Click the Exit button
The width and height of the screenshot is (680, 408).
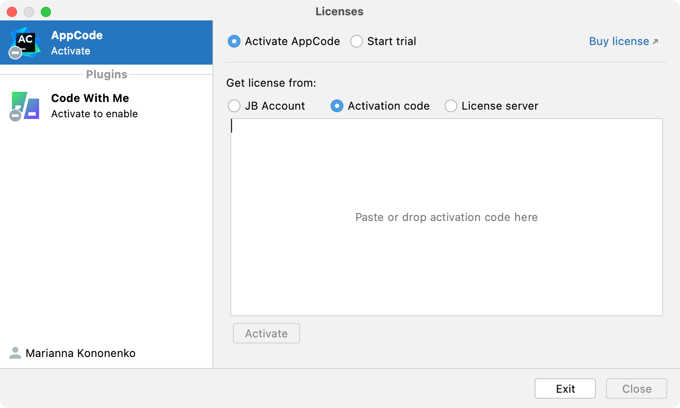pyautogui.click(x=565, y=388)
